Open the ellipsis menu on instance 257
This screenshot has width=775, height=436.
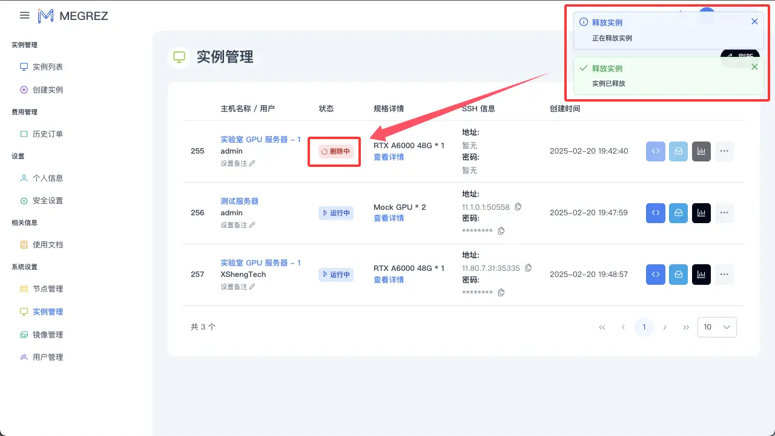[724, 274]
